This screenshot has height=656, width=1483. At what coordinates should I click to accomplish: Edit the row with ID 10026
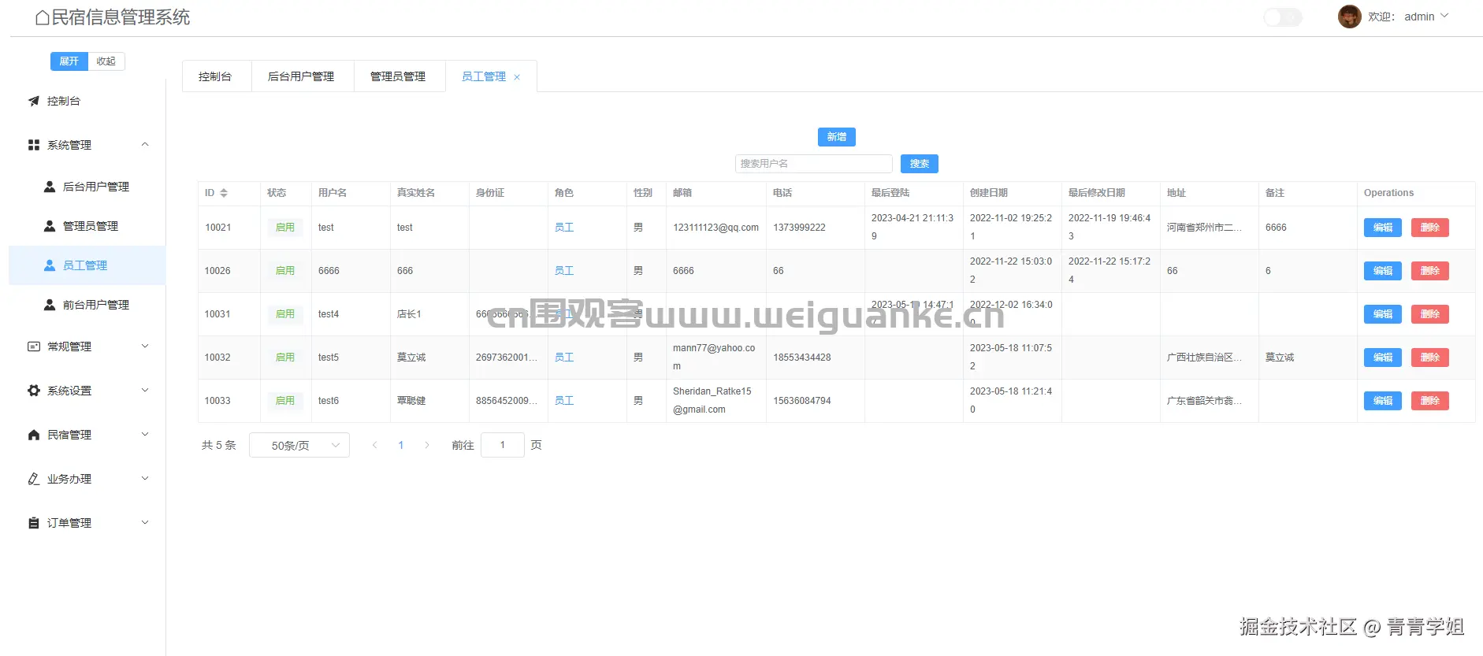coord(1383,271)
